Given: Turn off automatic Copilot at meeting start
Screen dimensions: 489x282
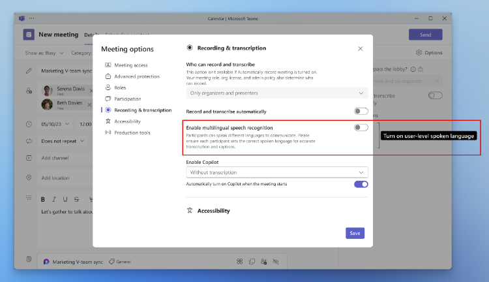Looking at the screenshot, I should click(x=361, y=184).
